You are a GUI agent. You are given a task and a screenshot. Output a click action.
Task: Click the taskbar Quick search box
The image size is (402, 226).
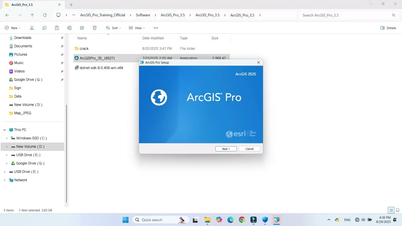pos(161,220)
